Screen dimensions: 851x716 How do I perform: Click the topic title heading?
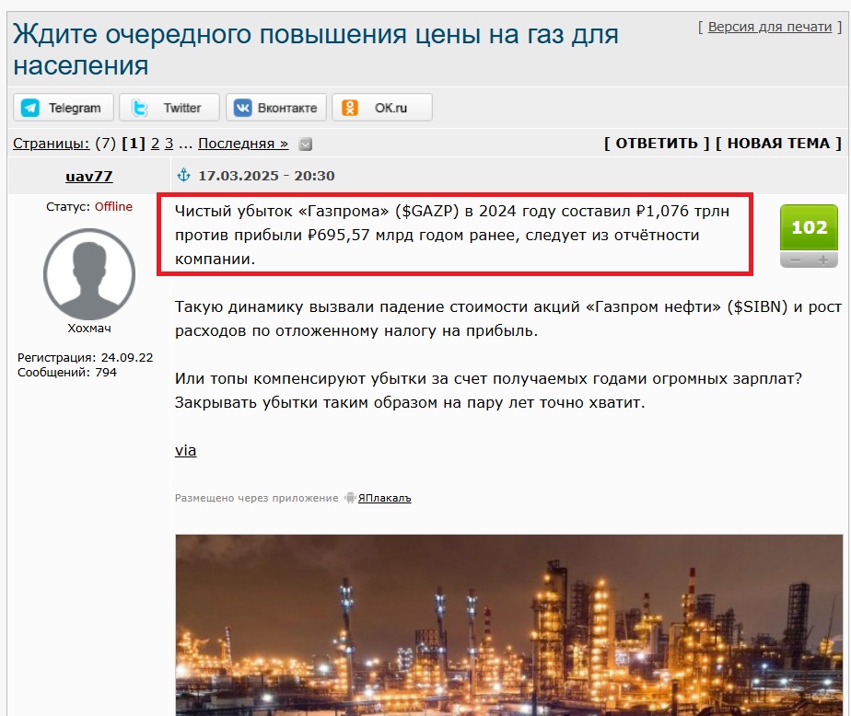(316, 50)
